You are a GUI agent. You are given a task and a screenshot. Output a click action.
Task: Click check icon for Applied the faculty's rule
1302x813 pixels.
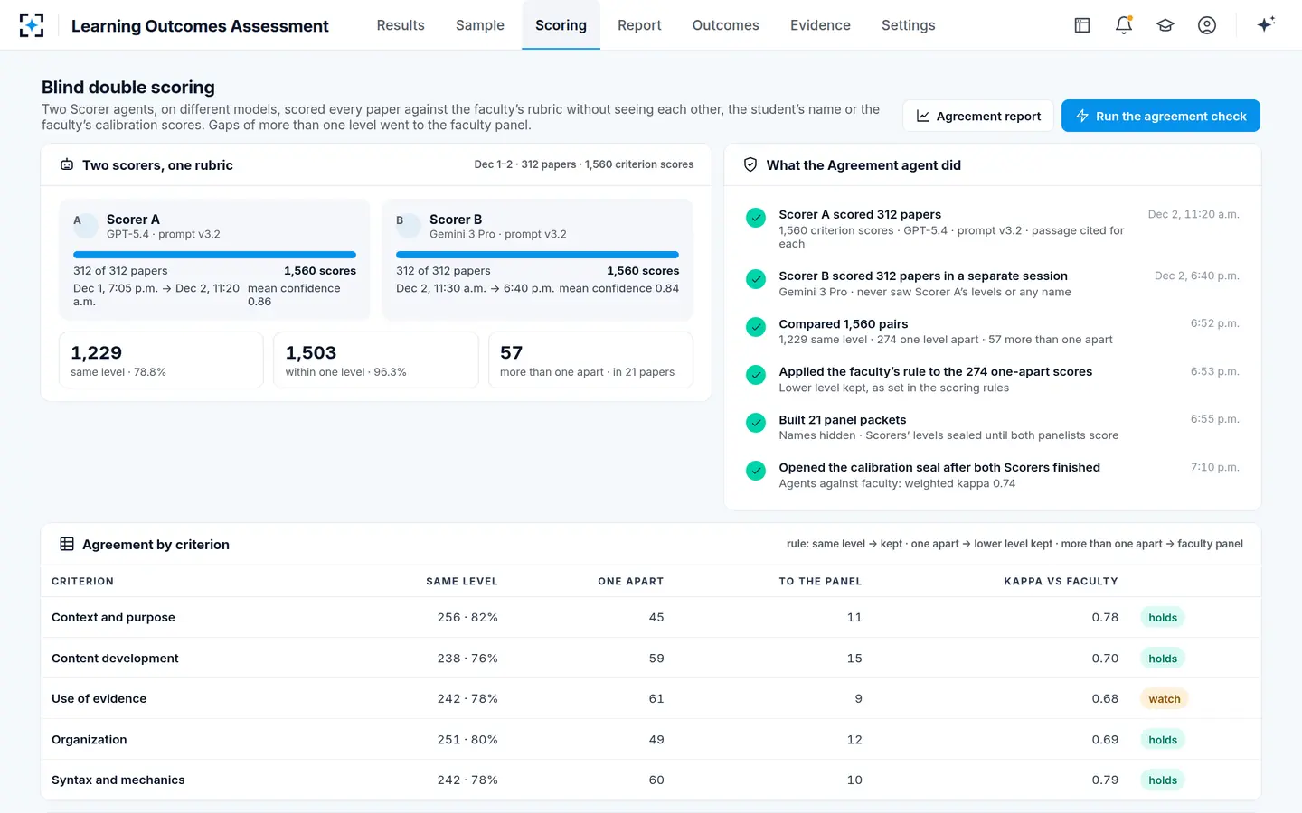pos(756,375)
